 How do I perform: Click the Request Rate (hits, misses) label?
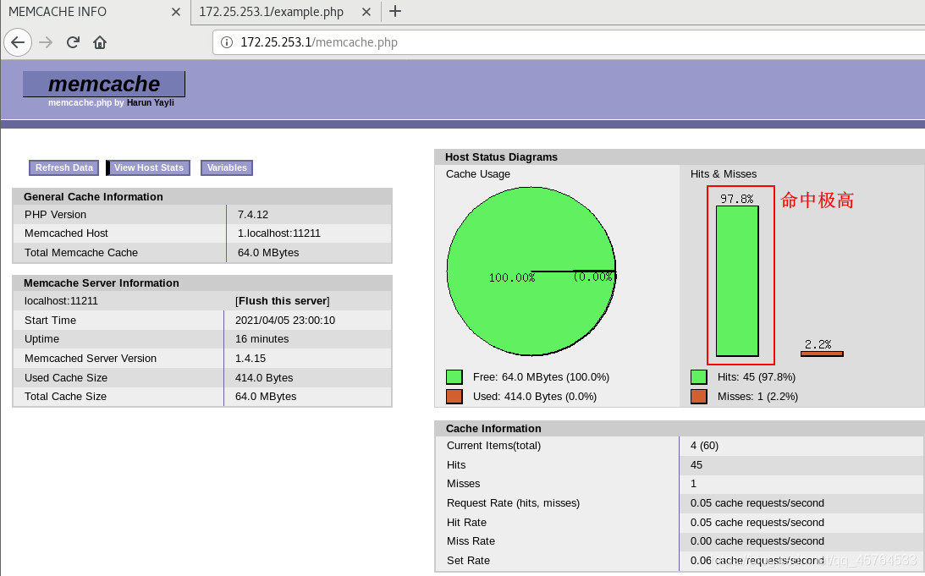[513, 503]
